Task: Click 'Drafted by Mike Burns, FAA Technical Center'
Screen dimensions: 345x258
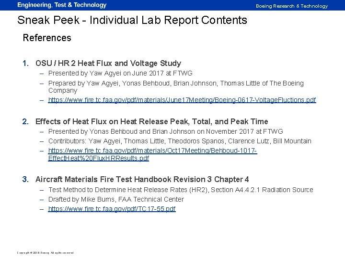Action: coord(116,199)
